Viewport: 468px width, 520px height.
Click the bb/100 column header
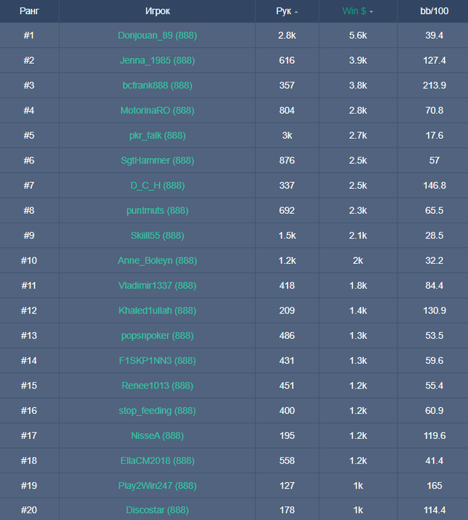tap(434, 11)
